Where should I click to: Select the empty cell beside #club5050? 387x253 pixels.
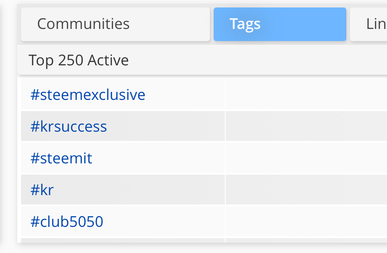306,221
